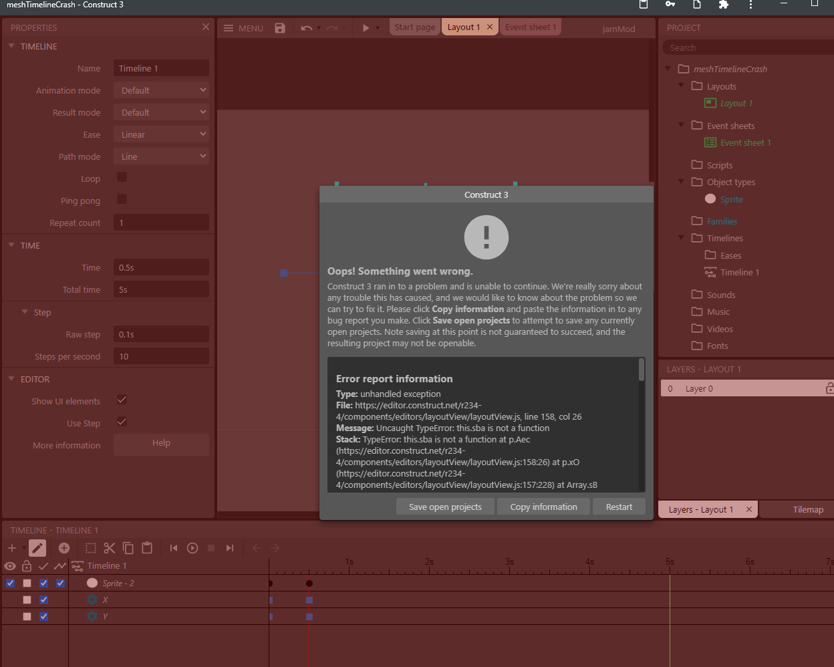
Task: Toggle the timeline edit pencil tool
Action: tap(37, 548)
